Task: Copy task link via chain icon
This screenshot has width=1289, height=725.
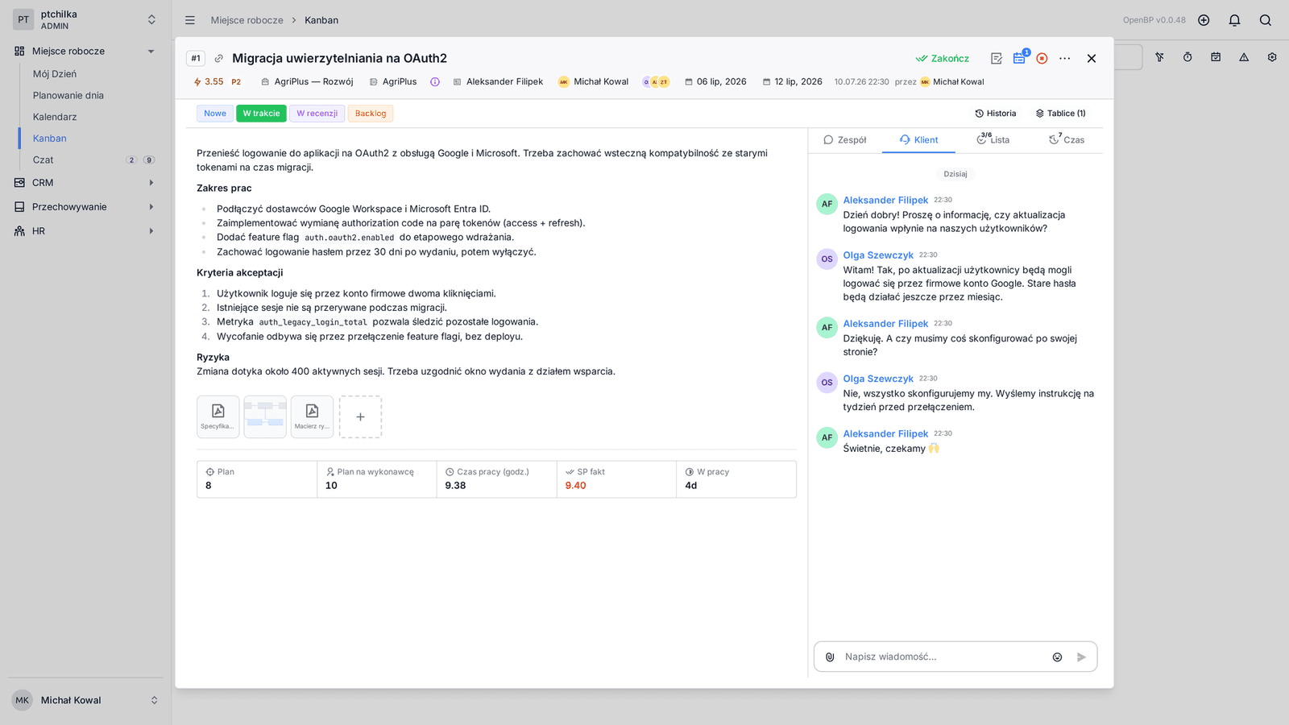Action: 218,58
